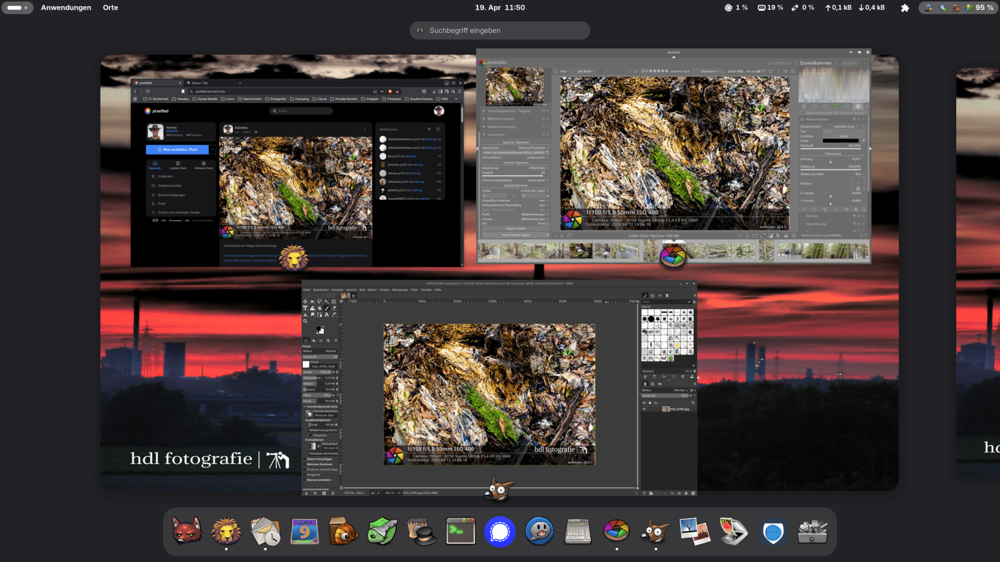1000x562 pixels.
Task: Toggle the Wasserzeichen module power switch
Action: tap(802, 119)
